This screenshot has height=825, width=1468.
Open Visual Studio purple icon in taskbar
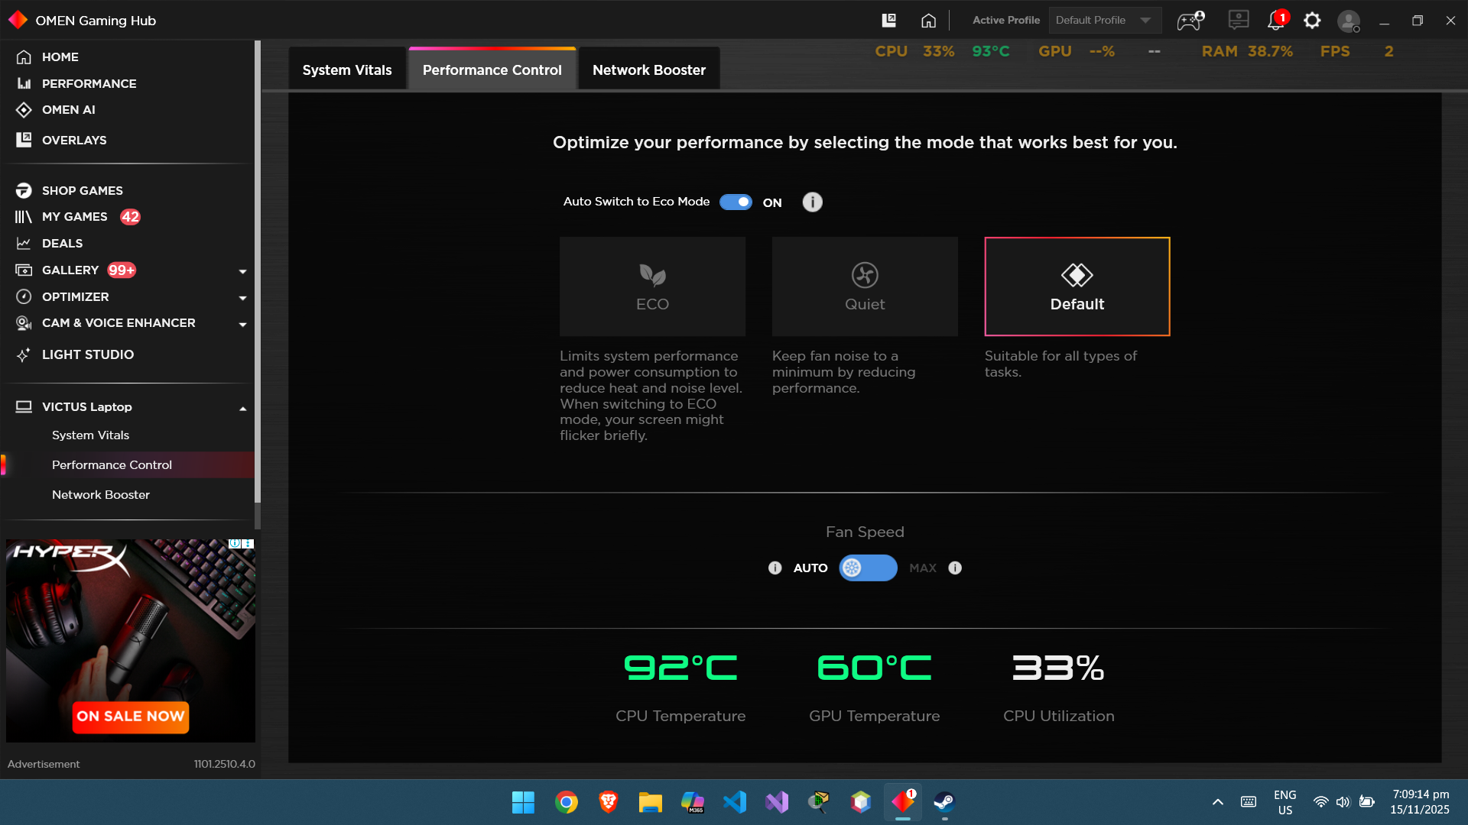pos(777,802)
